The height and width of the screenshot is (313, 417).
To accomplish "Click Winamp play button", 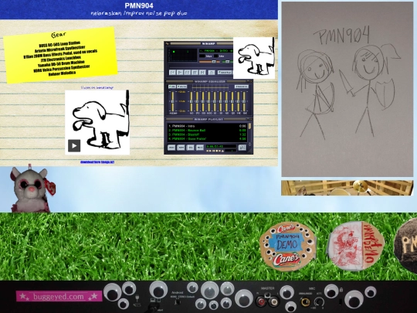I will pyautogui.click(x=180, y=73).
